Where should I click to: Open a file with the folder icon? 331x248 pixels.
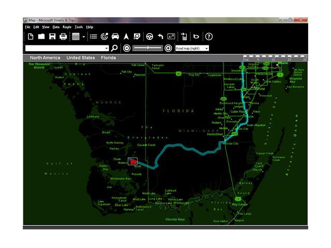pos(41,37)
